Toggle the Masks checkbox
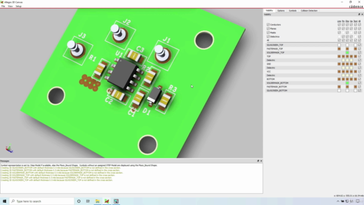The height and width of the screenshot is (205, 364). pyautogui.click(x=268, y=32)
